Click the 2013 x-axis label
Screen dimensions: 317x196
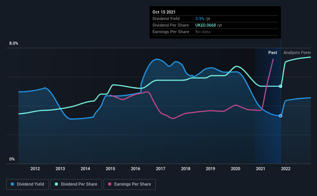pos(60,169)
